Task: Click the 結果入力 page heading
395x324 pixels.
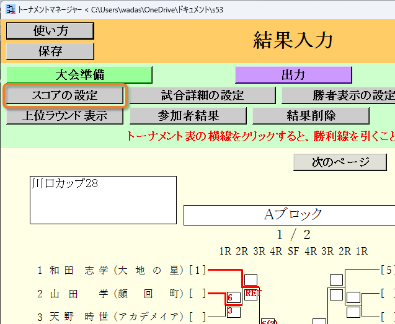Action: click(293, 40)
